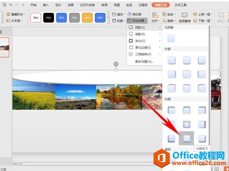This screenshot has width=229, height=171.
Task: Apply the yellow Abc shape style
Action: tap(87, 18)
